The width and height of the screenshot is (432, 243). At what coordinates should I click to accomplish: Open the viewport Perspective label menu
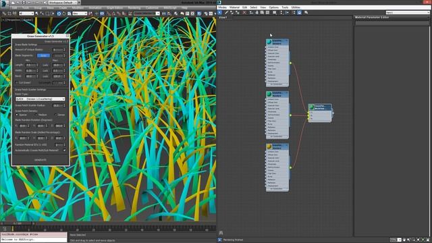pyautogui.click(x=13, y=20)
